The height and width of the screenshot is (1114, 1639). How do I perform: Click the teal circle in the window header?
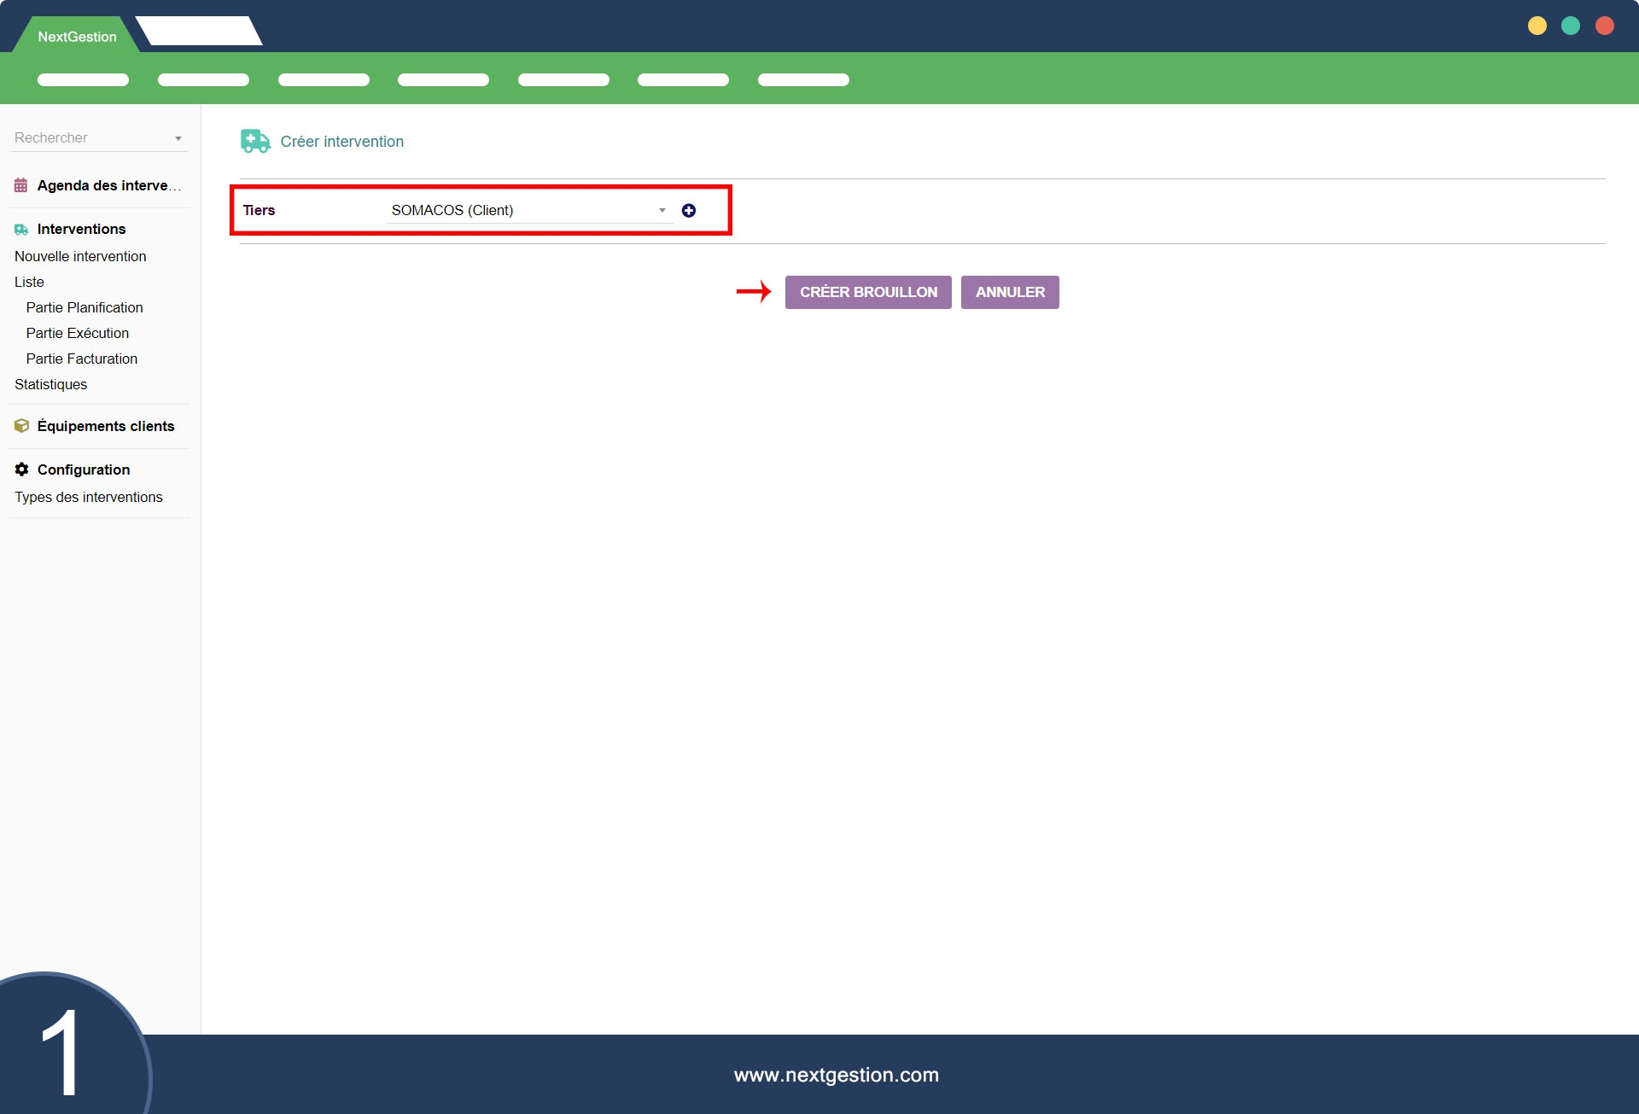tap(1571, 26)
